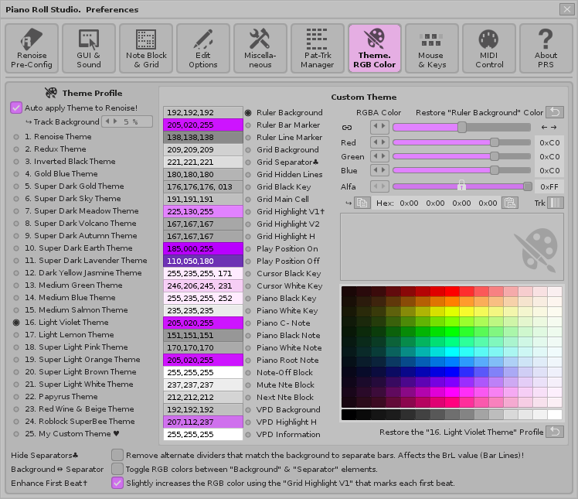Select Grid Background color element
The width and height of the screenshot is (578, 499).
(x=248, y=150)
